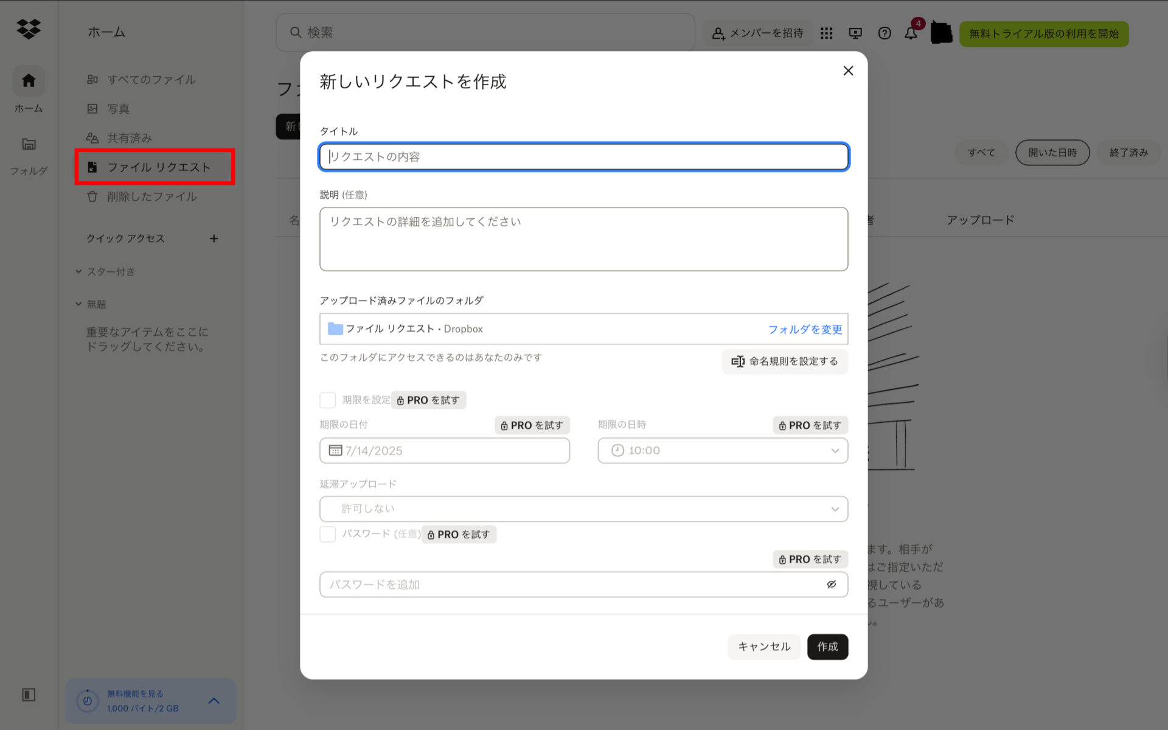1168x730 pixels.
Task: Click the 作成 button
Action: pos(827,647)
